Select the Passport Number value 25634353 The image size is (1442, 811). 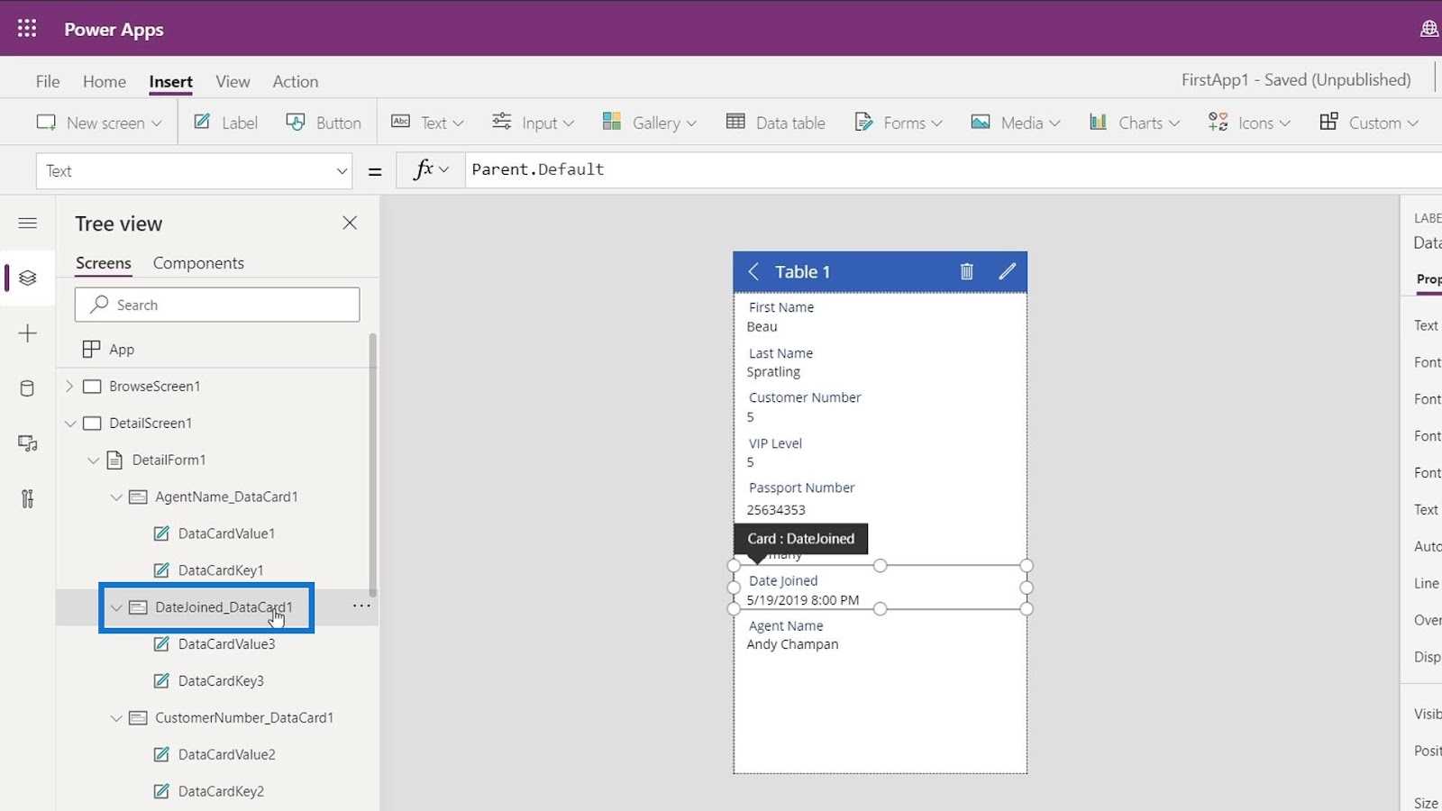[x=776, y=510]
